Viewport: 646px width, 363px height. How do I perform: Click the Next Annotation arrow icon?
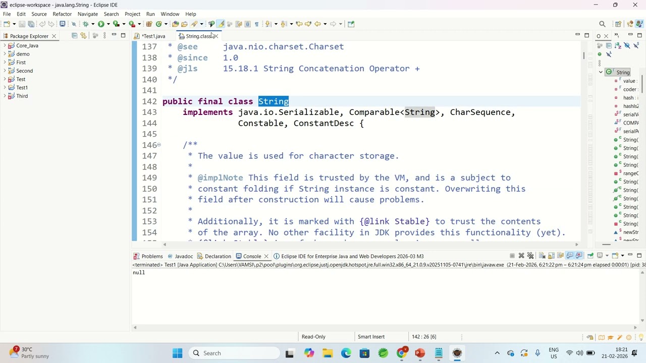(267, 24)
